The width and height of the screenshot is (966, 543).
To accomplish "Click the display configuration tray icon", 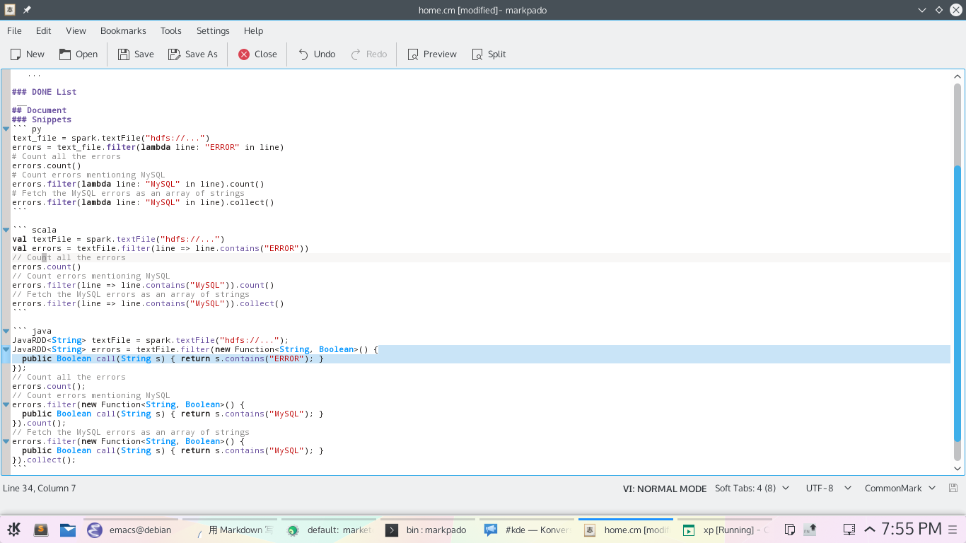I will (849, 529).
